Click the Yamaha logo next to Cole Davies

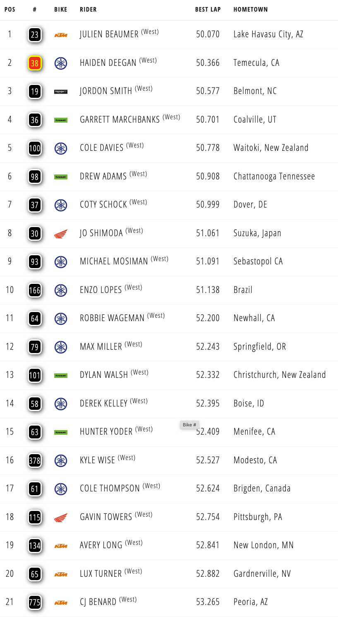[61, 148]
